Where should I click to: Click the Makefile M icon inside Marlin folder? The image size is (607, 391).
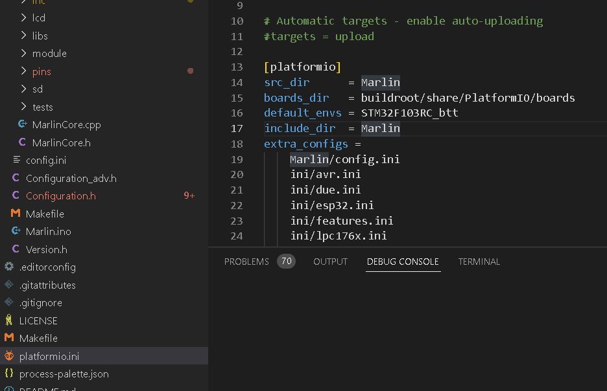[x=16, y=214]
